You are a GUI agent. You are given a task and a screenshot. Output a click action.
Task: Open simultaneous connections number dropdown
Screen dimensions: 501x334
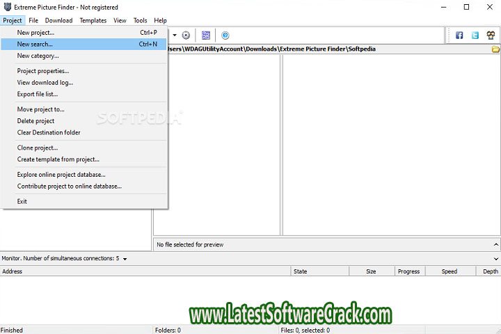(125, 259)
